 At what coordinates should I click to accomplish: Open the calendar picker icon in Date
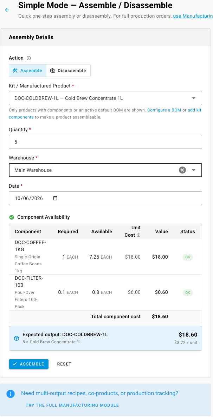55,198
